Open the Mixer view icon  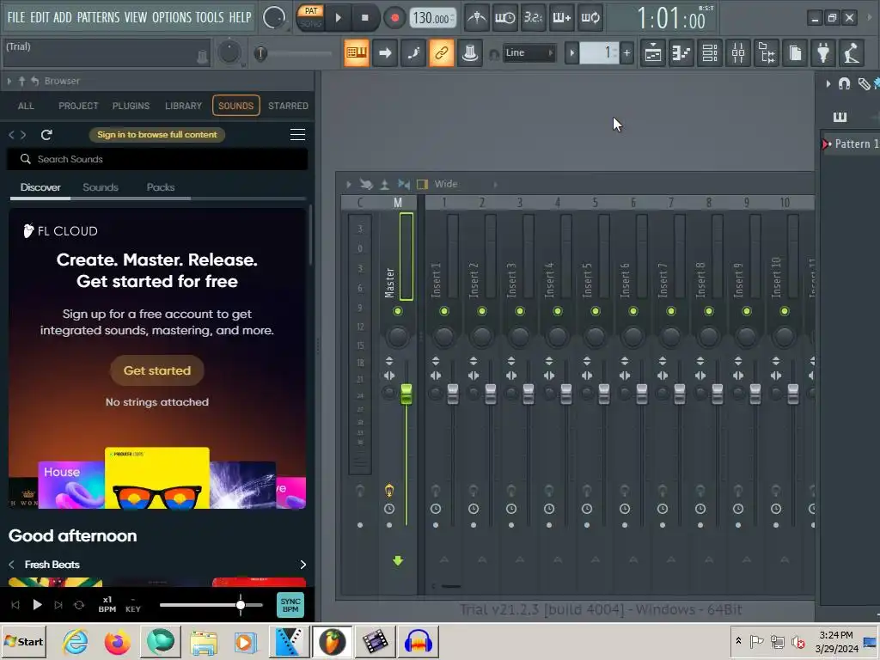(738, 53)
